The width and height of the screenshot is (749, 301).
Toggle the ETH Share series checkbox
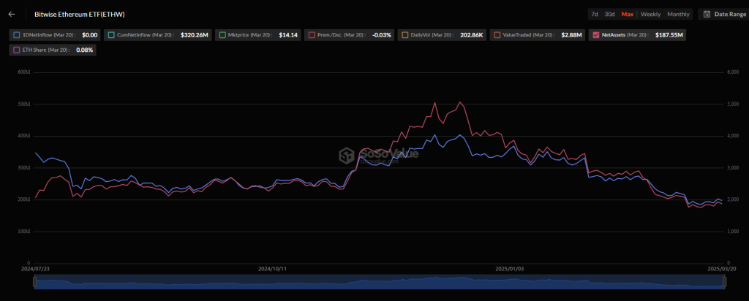coord(17,50)
